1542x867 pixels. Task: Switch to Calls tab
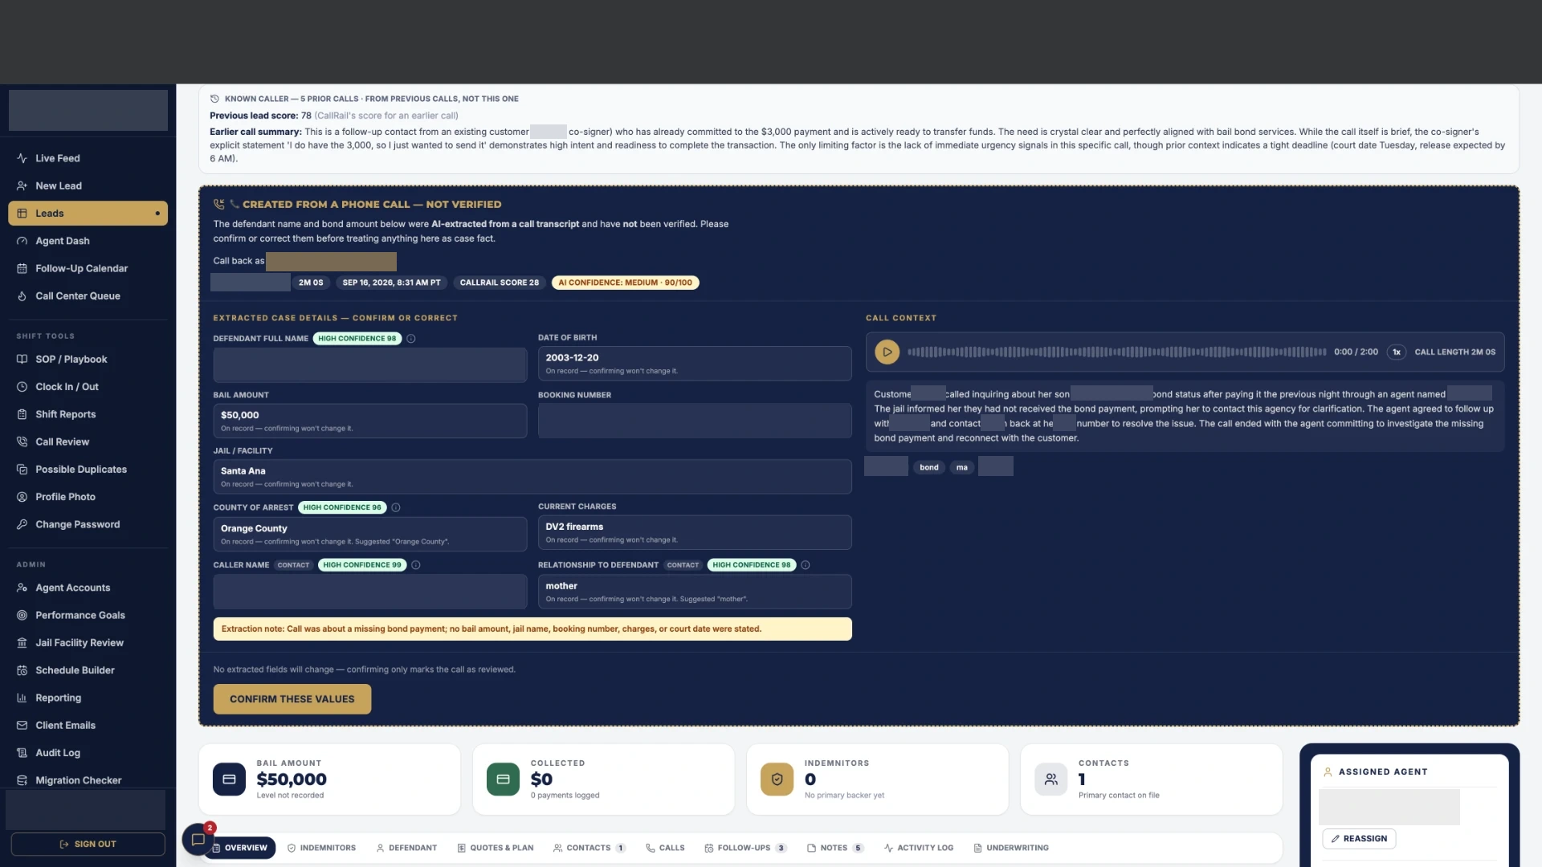[x=665, y=848]
